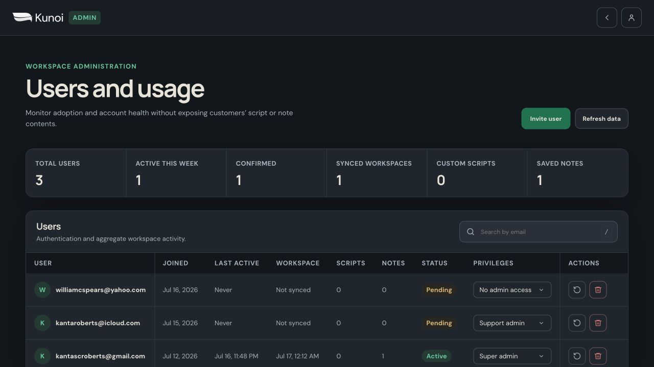Click the CONFIRMED stat card
Screen dimensions: 654x367
(x=276, y=173)
